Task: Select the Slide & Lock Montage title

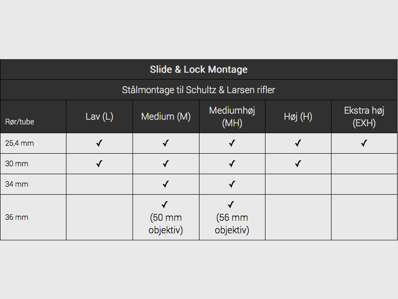Action: [x=199, y=69]
